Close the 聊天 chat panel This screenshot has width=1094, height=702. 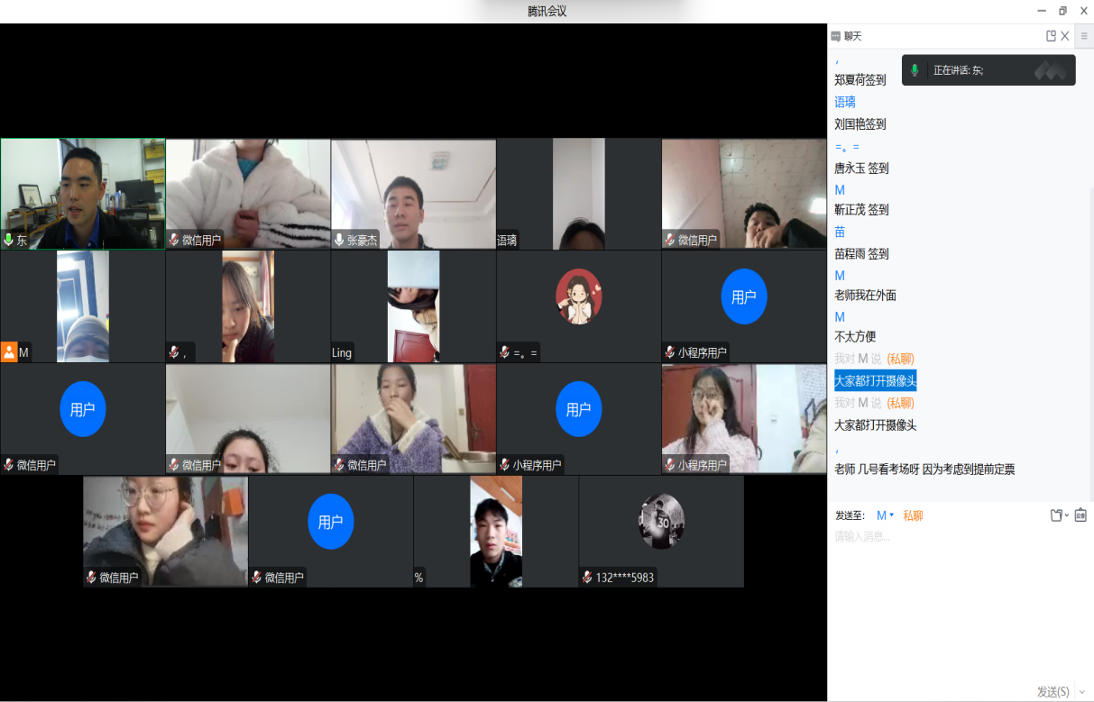click(x=1065, y=36)
